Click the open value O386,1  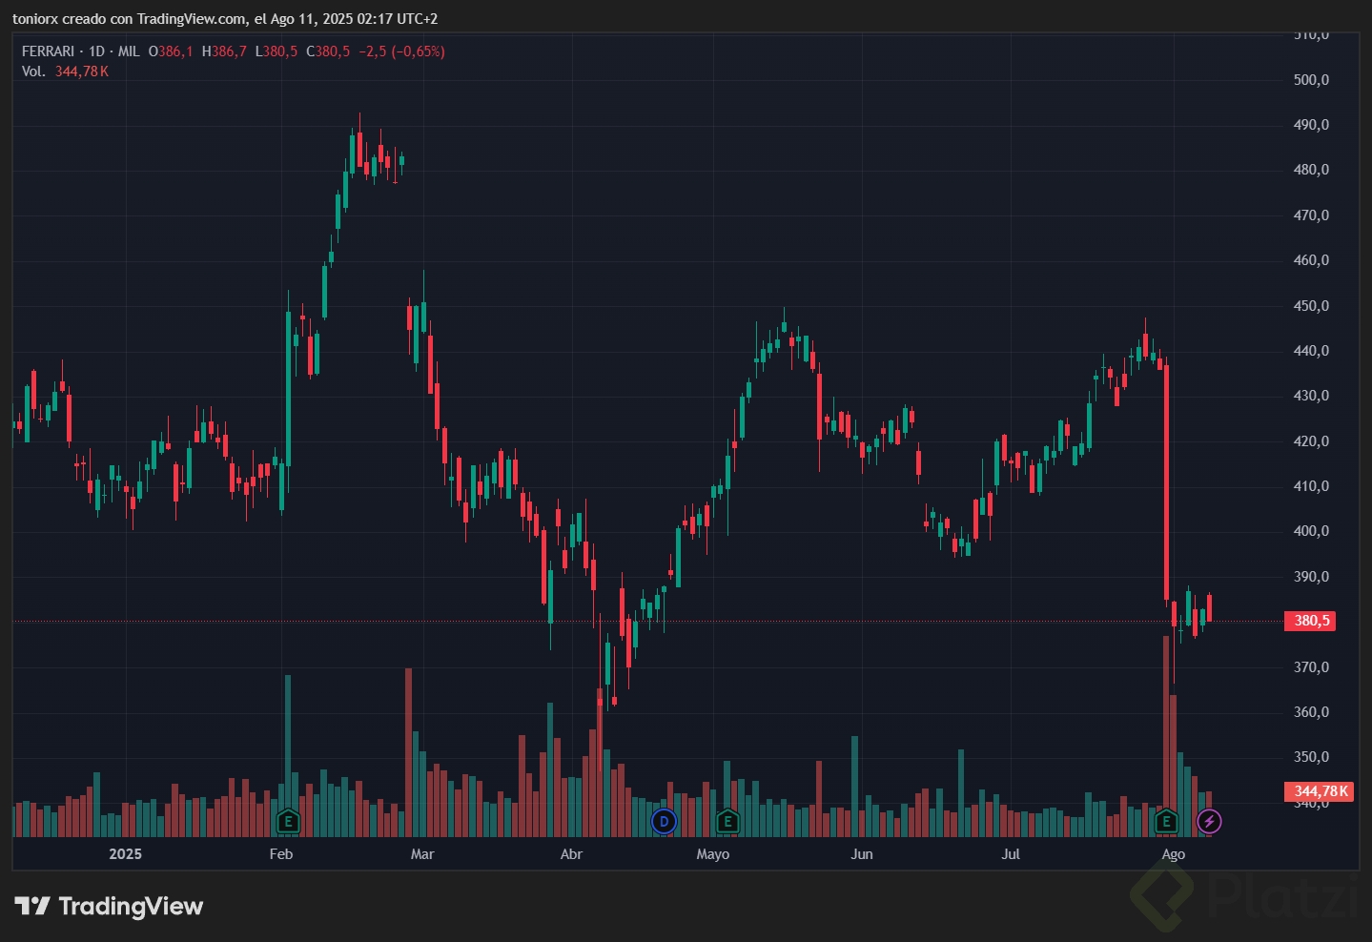[x=171, y=51]
